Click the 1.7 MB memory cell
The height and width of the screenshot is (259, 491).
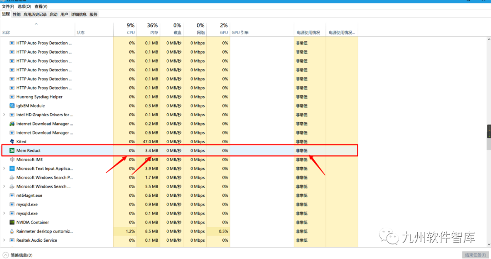148,177
